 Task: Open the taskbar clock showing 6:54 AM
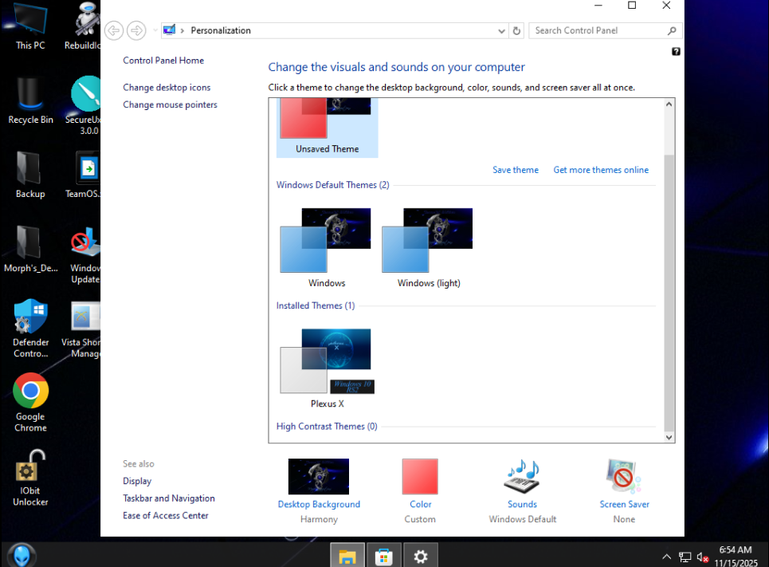coord(736,556)
